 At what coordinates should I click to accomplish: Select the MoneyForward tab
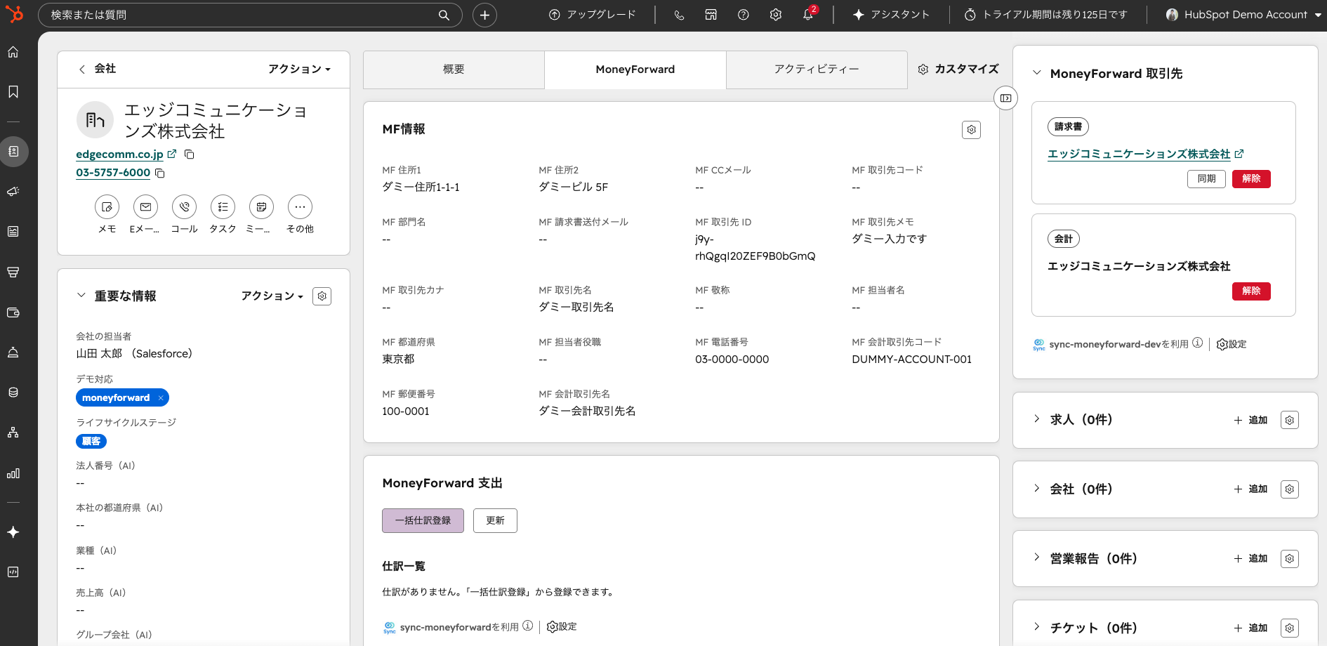[x=635, y=70]
